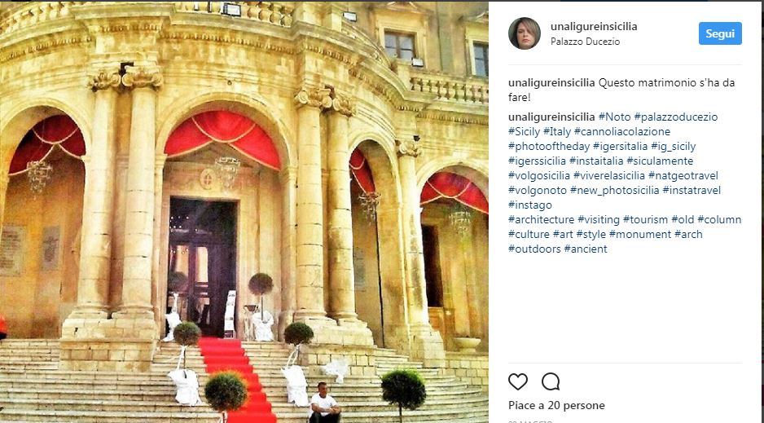Open the unaligureinsicilia profile avatar
The height and width of the screenshot is (423, 764).
pos(525,33)
